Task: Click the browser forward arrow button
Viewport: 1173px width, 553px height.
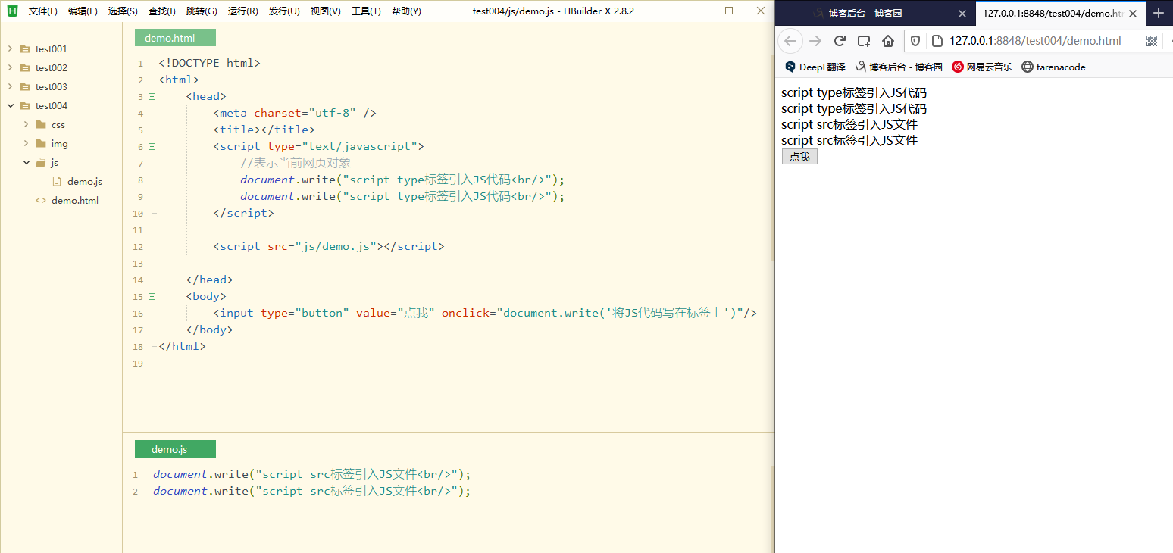Action: click(x=815, y=41)
